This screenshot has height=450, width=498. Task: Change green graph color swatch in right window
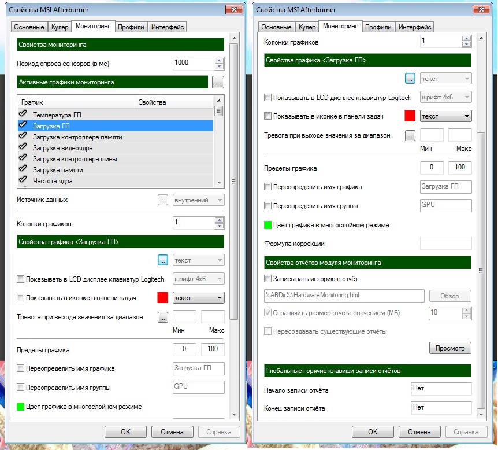267,225
